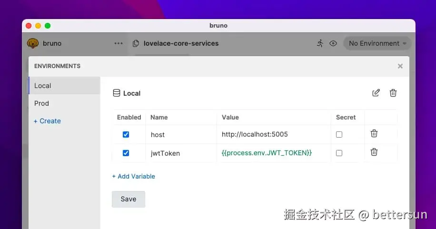Click the bruno dog logo icon
Screen dimensions: 436x229
coord(33,43)
